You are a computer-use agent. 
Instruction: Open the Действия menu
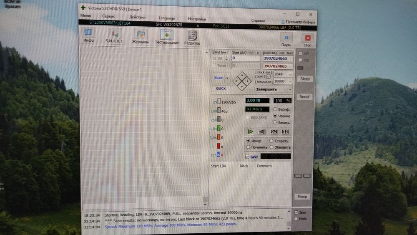pos(137,17)
